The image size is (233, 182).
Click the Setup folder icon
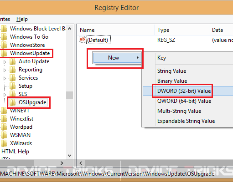coord(13,86)
